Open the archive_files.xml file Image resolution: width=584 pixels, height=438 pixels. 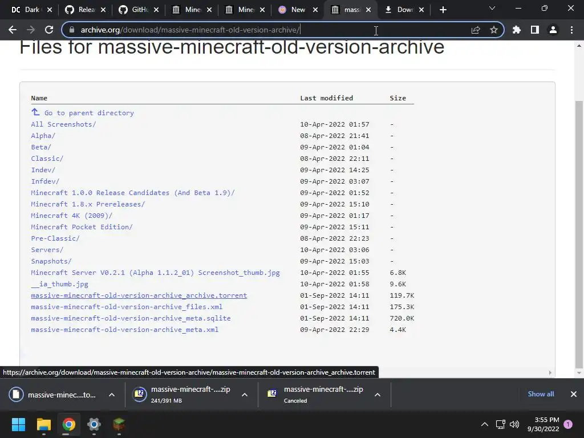127,307
